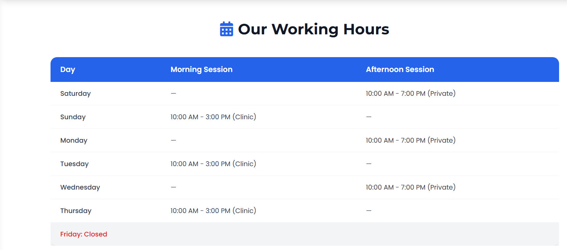Click the Thursday row label
The height and width of the screenshot is (250, 567).
(76, 211)
